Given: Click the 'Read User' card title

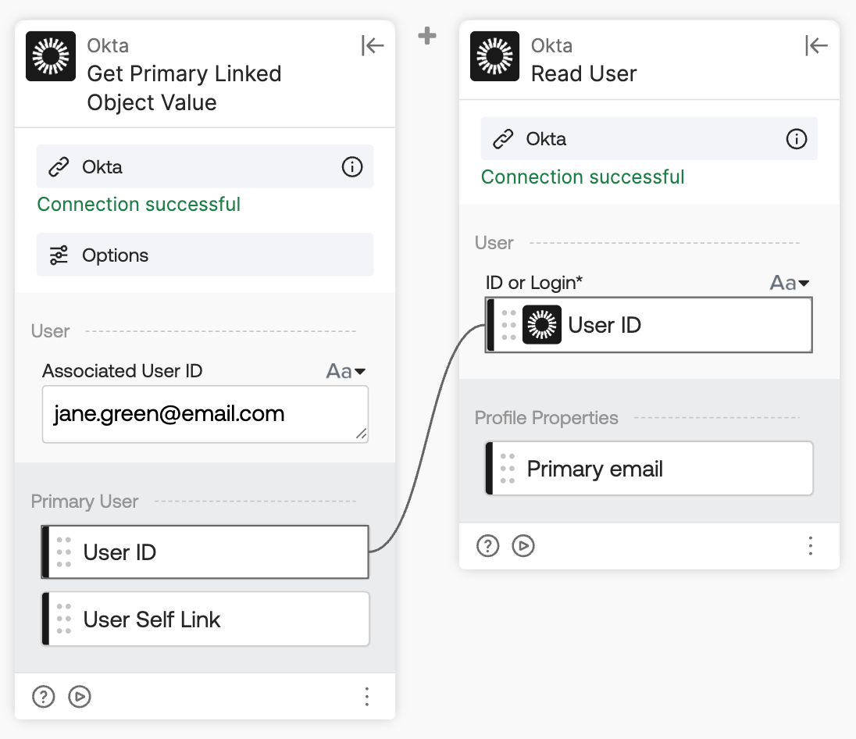Looking at the screenshot, I should tap(583, 73).
